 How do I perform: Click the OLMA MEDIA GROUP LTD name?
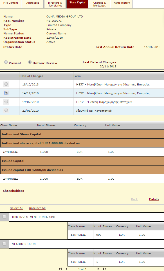(65, 16)
